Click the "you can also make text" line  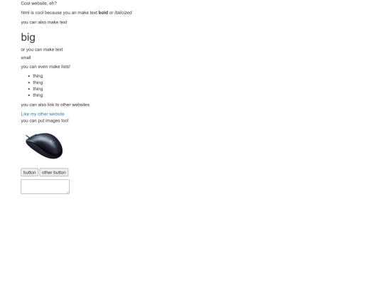click(44, 22)
